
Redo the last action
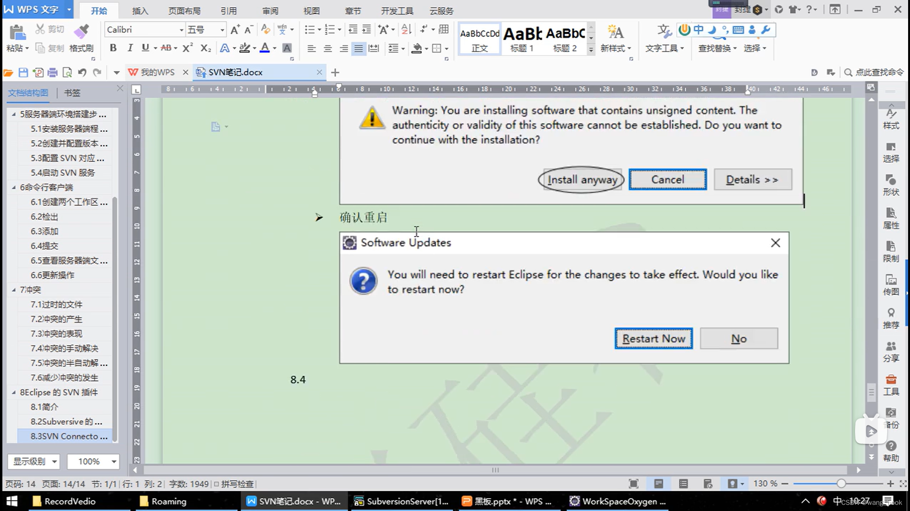[x=97, y=72]
